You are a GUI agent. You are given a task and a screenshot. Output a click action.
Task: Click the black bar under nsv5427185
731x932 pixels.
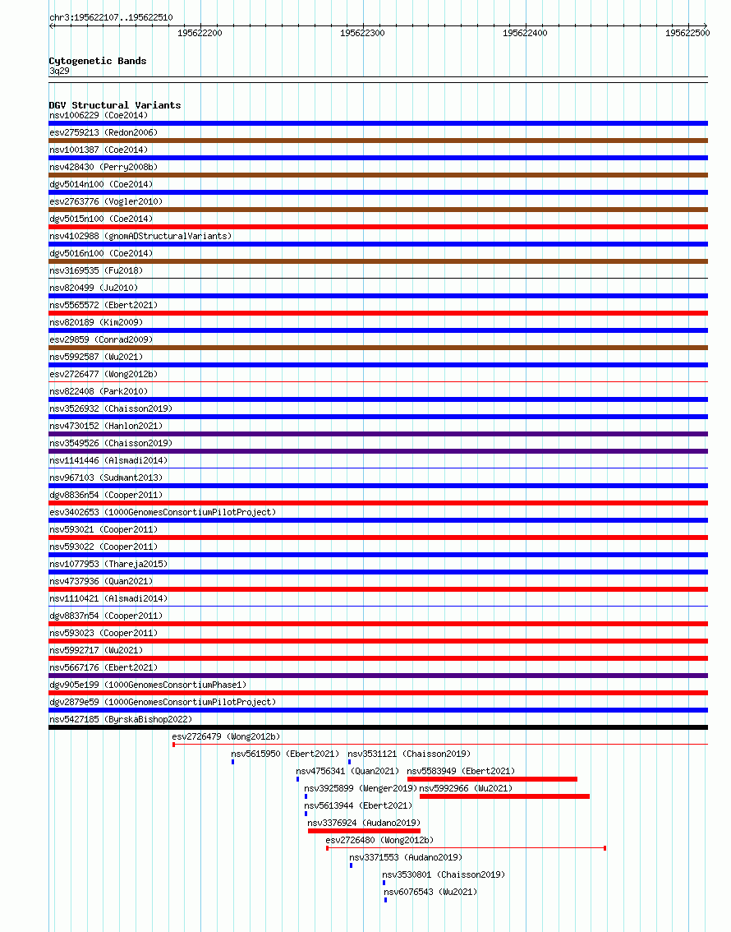(x=379, y=727)
